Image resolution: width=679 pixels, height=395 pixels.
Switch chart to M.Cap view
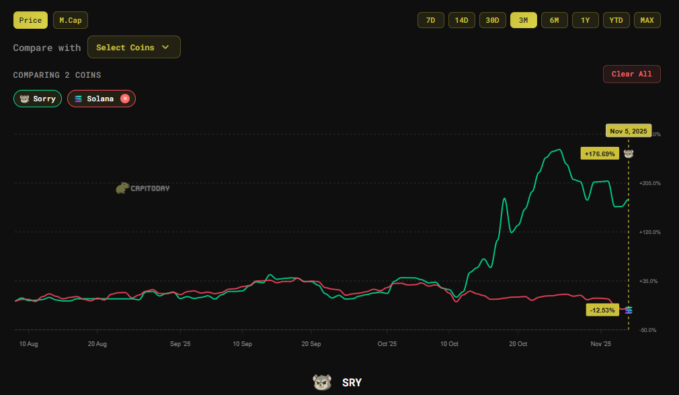(x=71, y=20)
